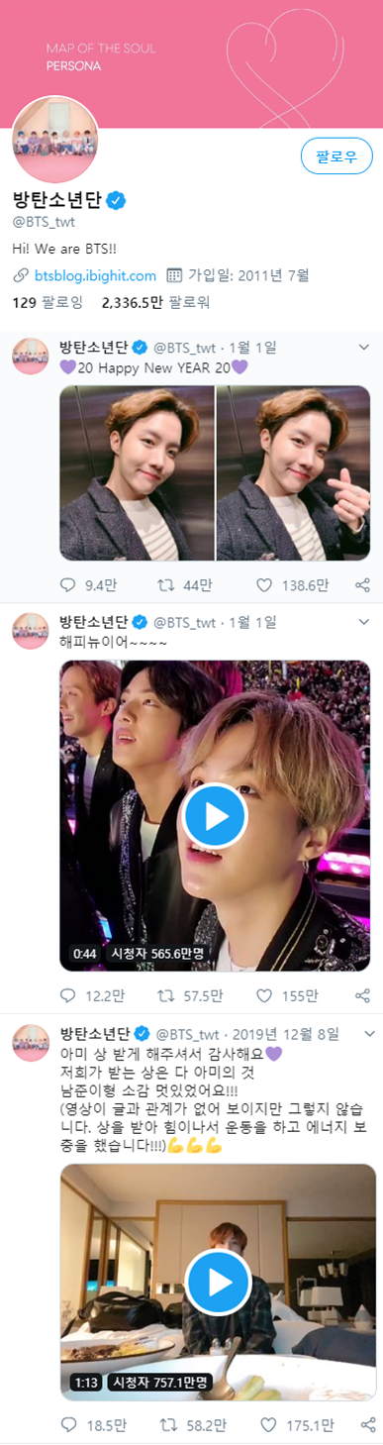
Task: Click the 팔로우 follow button
Action: [x=336, y=156]
